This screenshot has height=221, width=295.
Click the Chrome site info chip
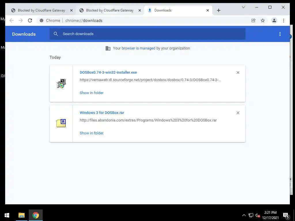[50, 20]
